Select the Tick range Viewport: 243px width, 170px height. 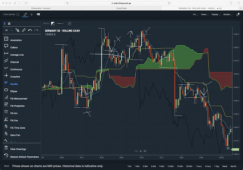(x=129, y=166)
